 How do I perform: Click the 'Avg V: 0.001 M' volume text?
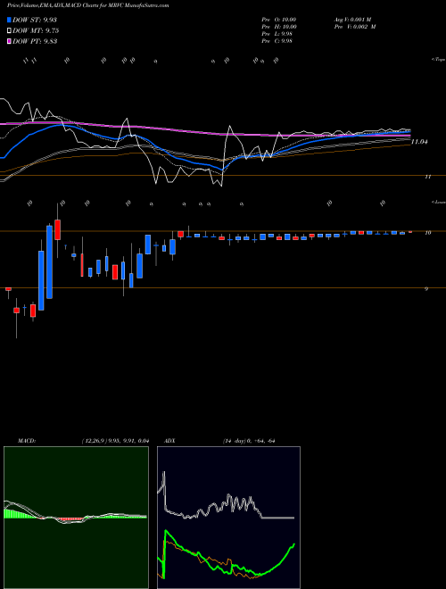point(352,19)
